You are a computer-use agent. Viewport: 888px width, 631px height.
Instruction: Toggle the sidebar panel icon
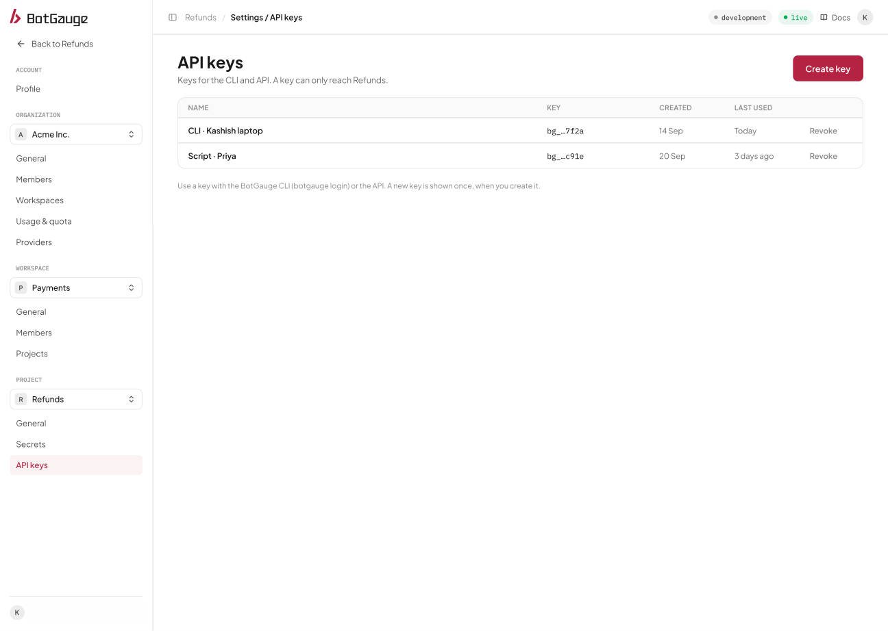(x=173, y=17)
